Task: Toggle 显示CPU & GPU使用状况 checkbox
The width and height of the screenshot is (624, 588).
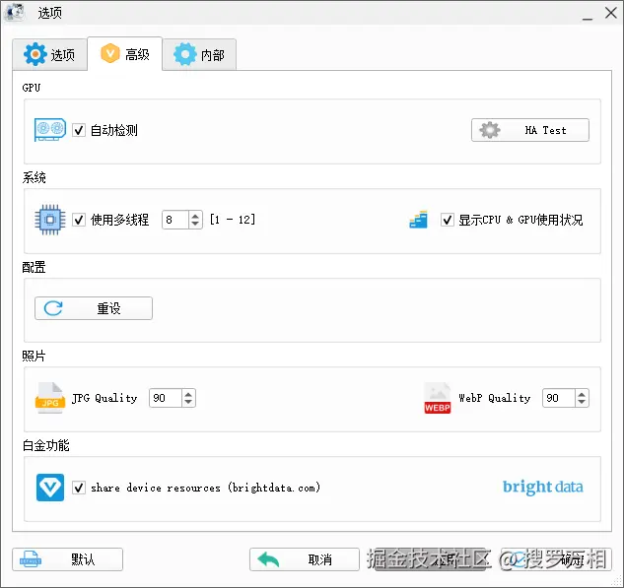Action: click(448, 220)
